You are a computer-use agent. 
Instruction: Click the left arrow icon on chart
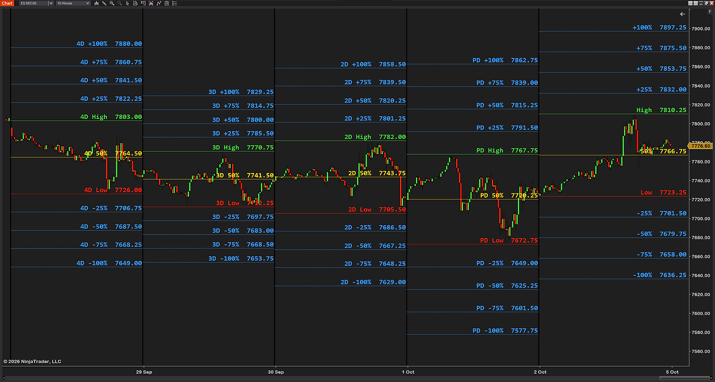tap(683, 14)
